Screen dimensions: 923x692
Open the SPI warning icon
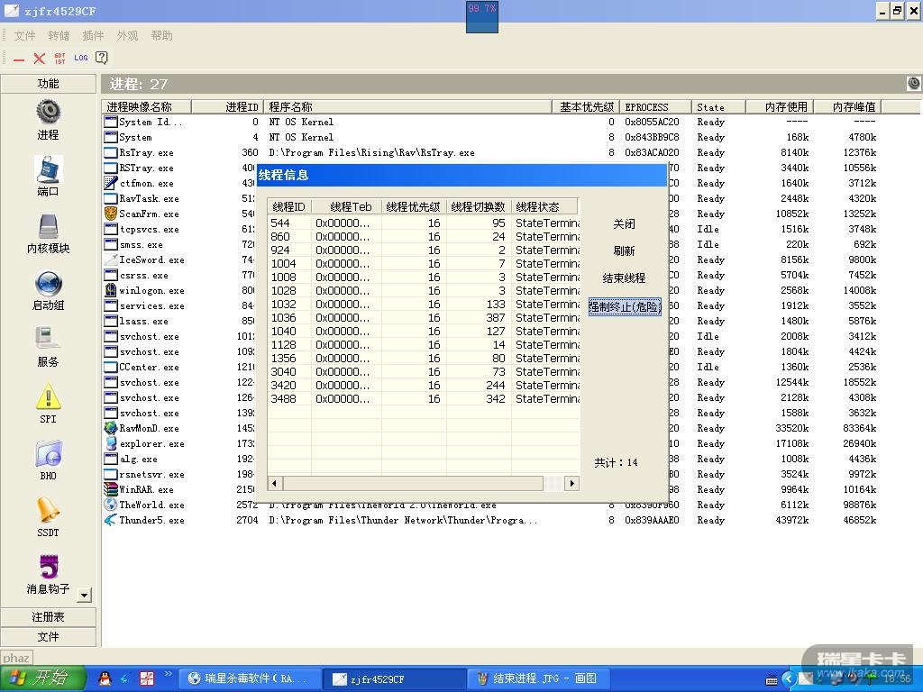(x=48, y=397)
